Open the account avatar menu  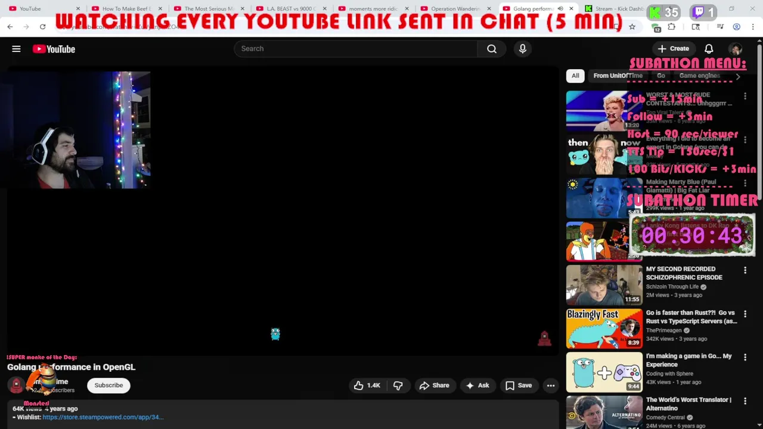click(736, 49)
